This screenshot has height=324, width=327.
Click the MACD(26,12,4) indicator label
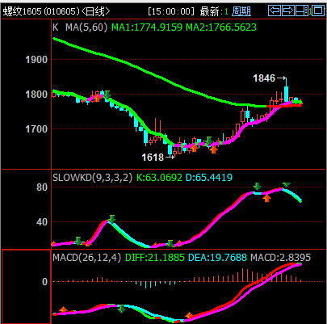tap(86, 258)
